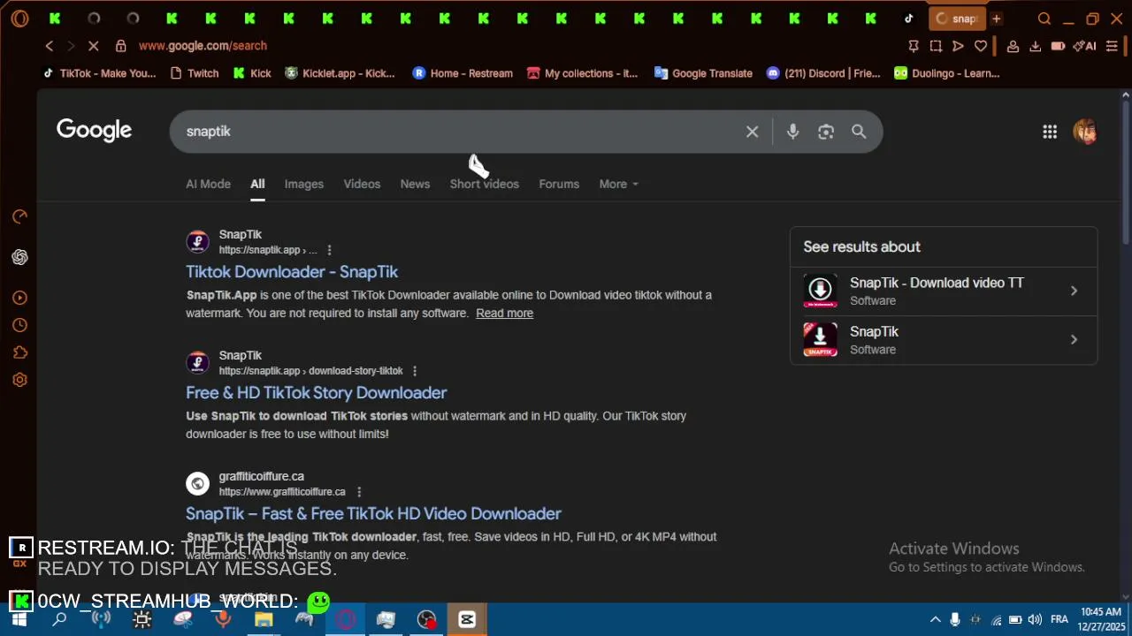Open sidebar Settings gear icon
Viewport: 1132px width, 636px height.
coord(19,380)
